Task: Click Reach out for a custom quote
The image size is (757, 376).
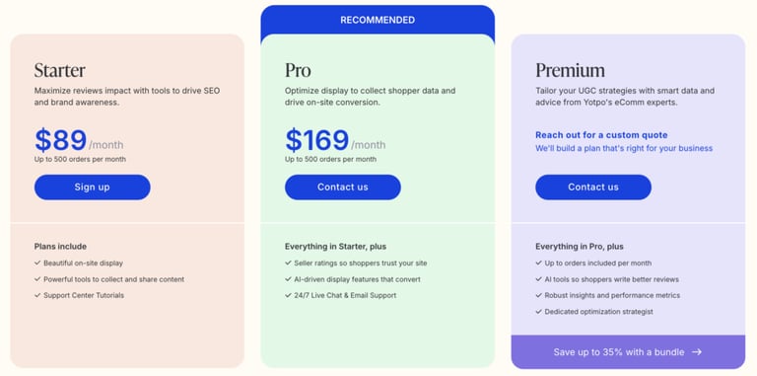Action: [x=601, y=135]
